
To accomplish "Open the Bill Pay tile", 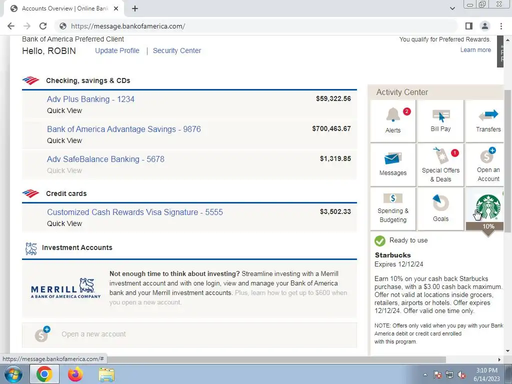I will point(440,121).
